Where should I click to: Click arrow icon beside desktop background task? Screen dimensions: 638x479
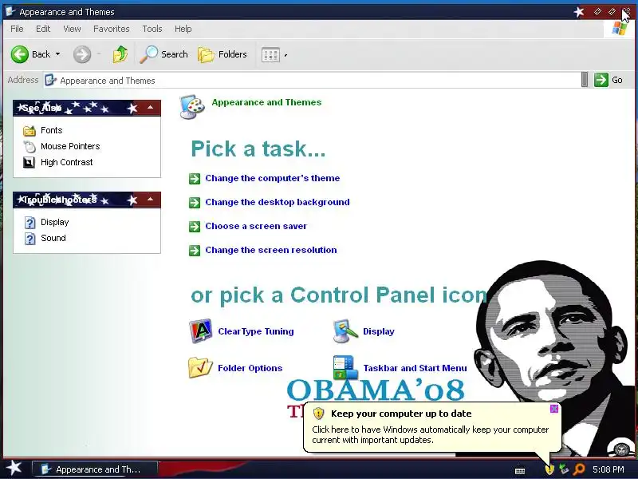click(x=195, y=203)
